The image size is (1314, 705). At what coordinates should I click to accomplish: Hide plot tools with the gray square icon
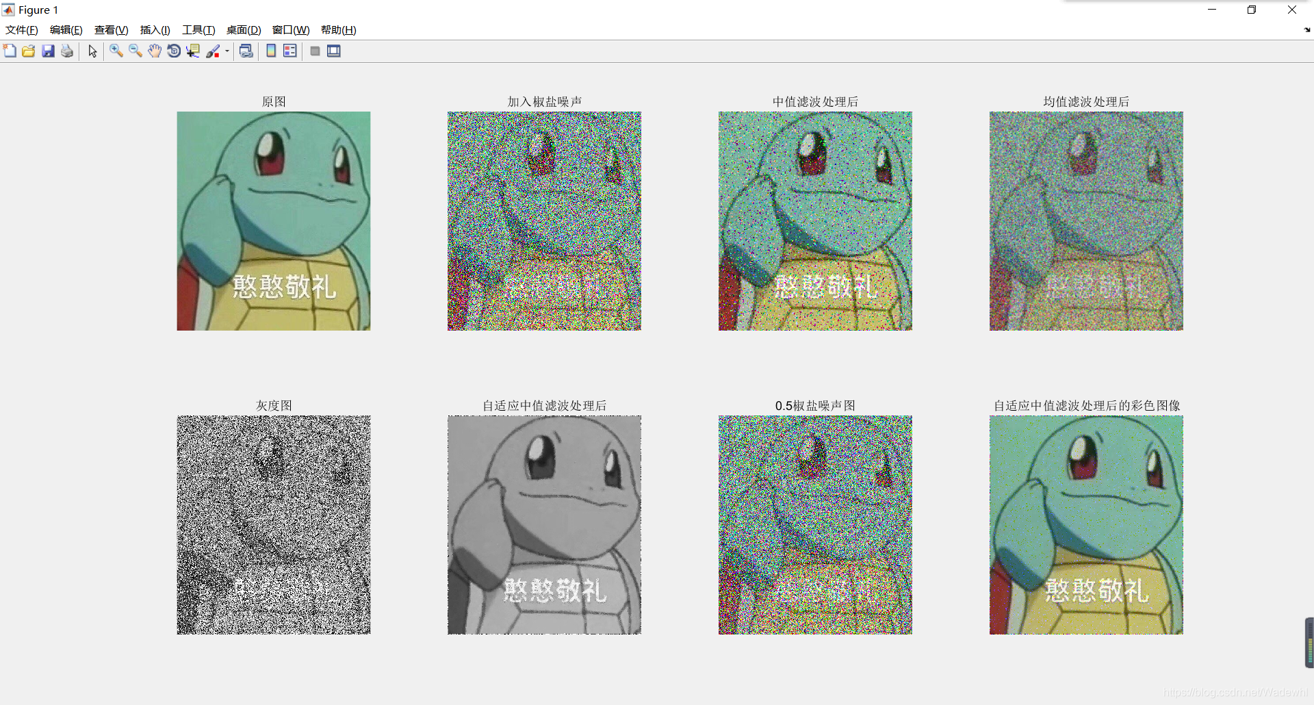click(x=315, y=51)
